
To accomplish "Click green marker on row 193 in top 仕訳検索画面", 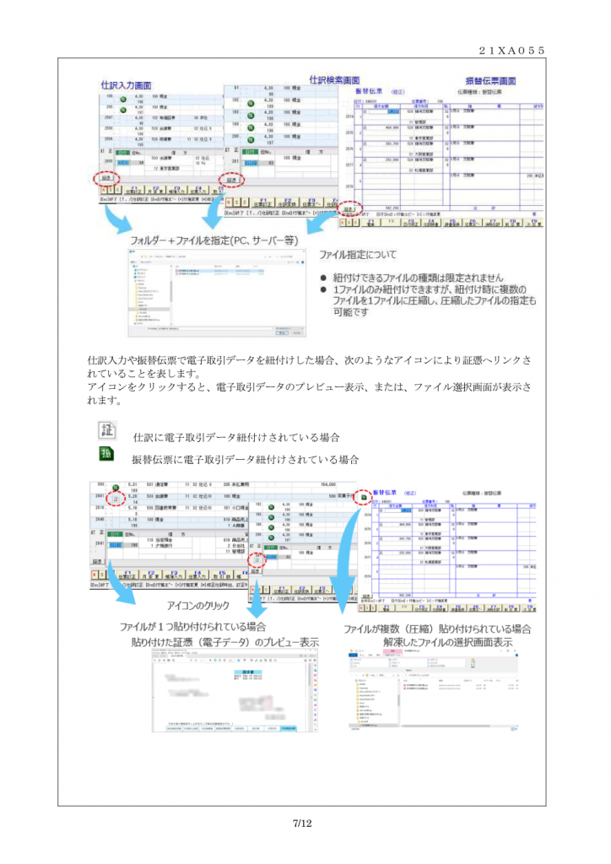I will (251, 115).
